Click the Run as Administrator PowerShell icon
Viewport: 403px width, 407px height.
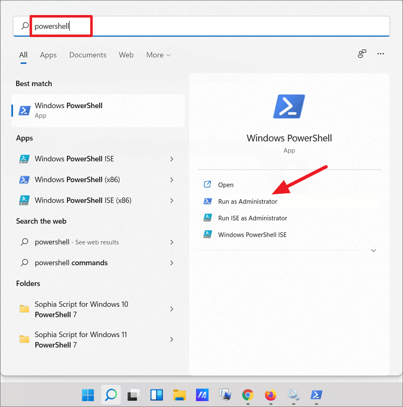click(207, 202)
